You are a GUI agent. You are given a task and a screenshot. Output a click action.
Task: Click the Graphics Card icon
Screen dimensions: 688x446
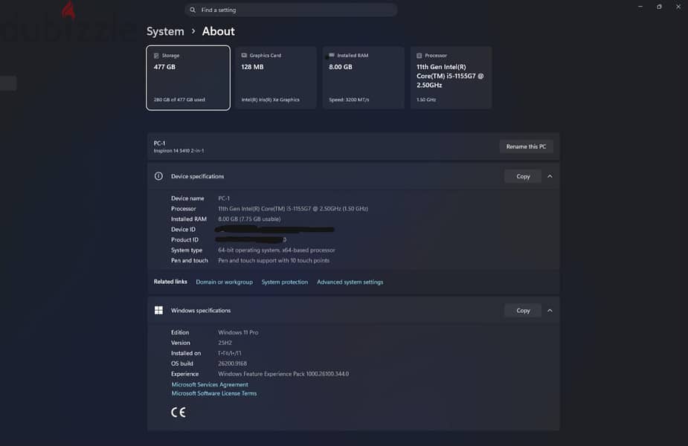coord(244,55)
